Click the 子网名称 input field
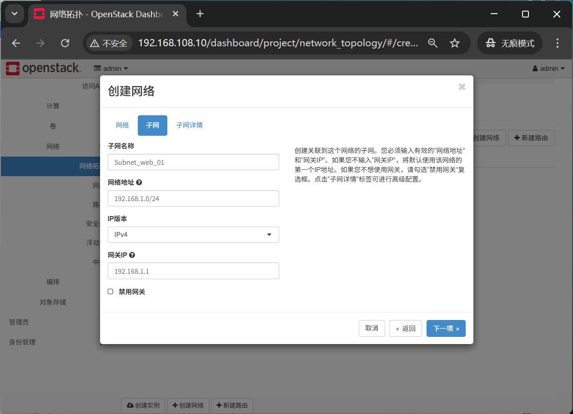This screenshot has width=573, height=414. click(x=193, y=162)
